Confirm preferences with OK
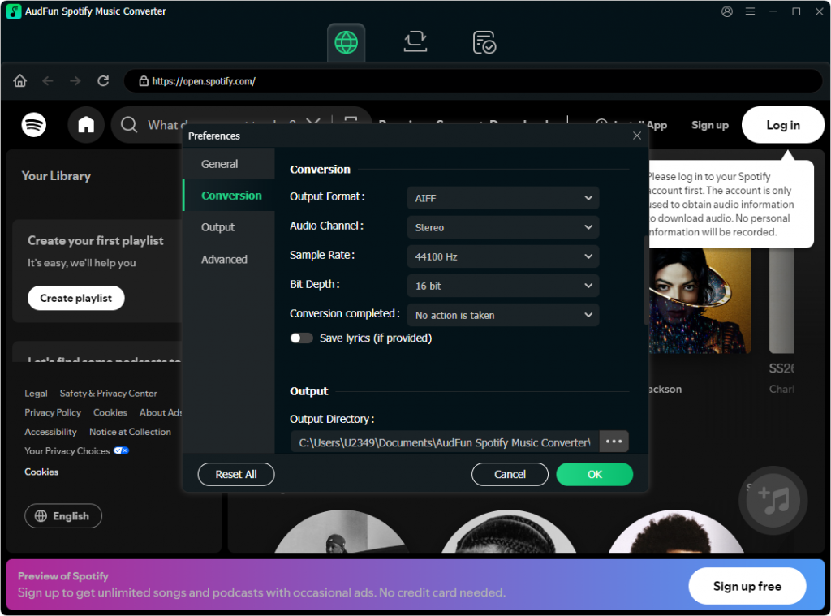Image resolution: width=831 pixels, height=616 pixels. click(595, 474)
